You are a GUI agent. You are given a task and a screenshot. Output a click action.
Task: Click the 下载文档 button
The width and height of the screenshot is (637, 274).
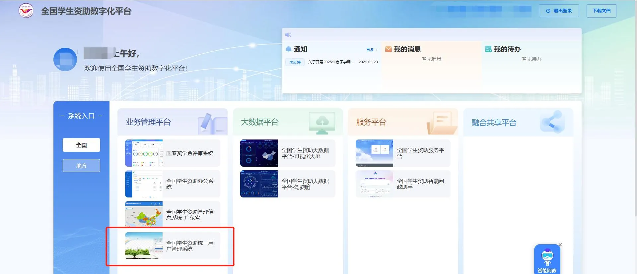pos(601,11)
